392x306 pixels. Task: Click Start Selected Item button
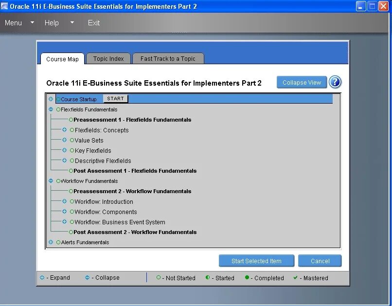(256, 261)
